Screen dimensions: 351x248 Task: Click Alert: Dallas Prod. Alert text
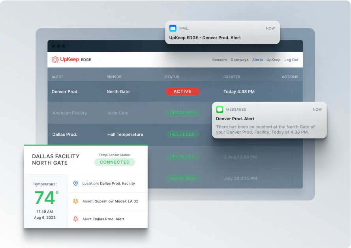(x=103, y=219)
